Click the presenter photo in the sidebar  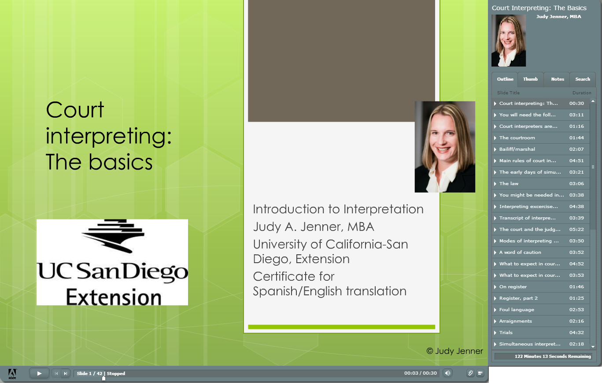tap(509, 41)
